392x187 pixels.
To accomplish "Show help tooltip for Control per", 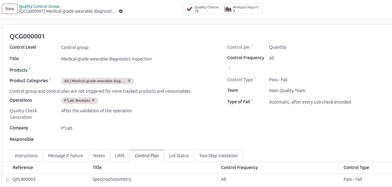I will pyautogui.click(x=252, y=46).
